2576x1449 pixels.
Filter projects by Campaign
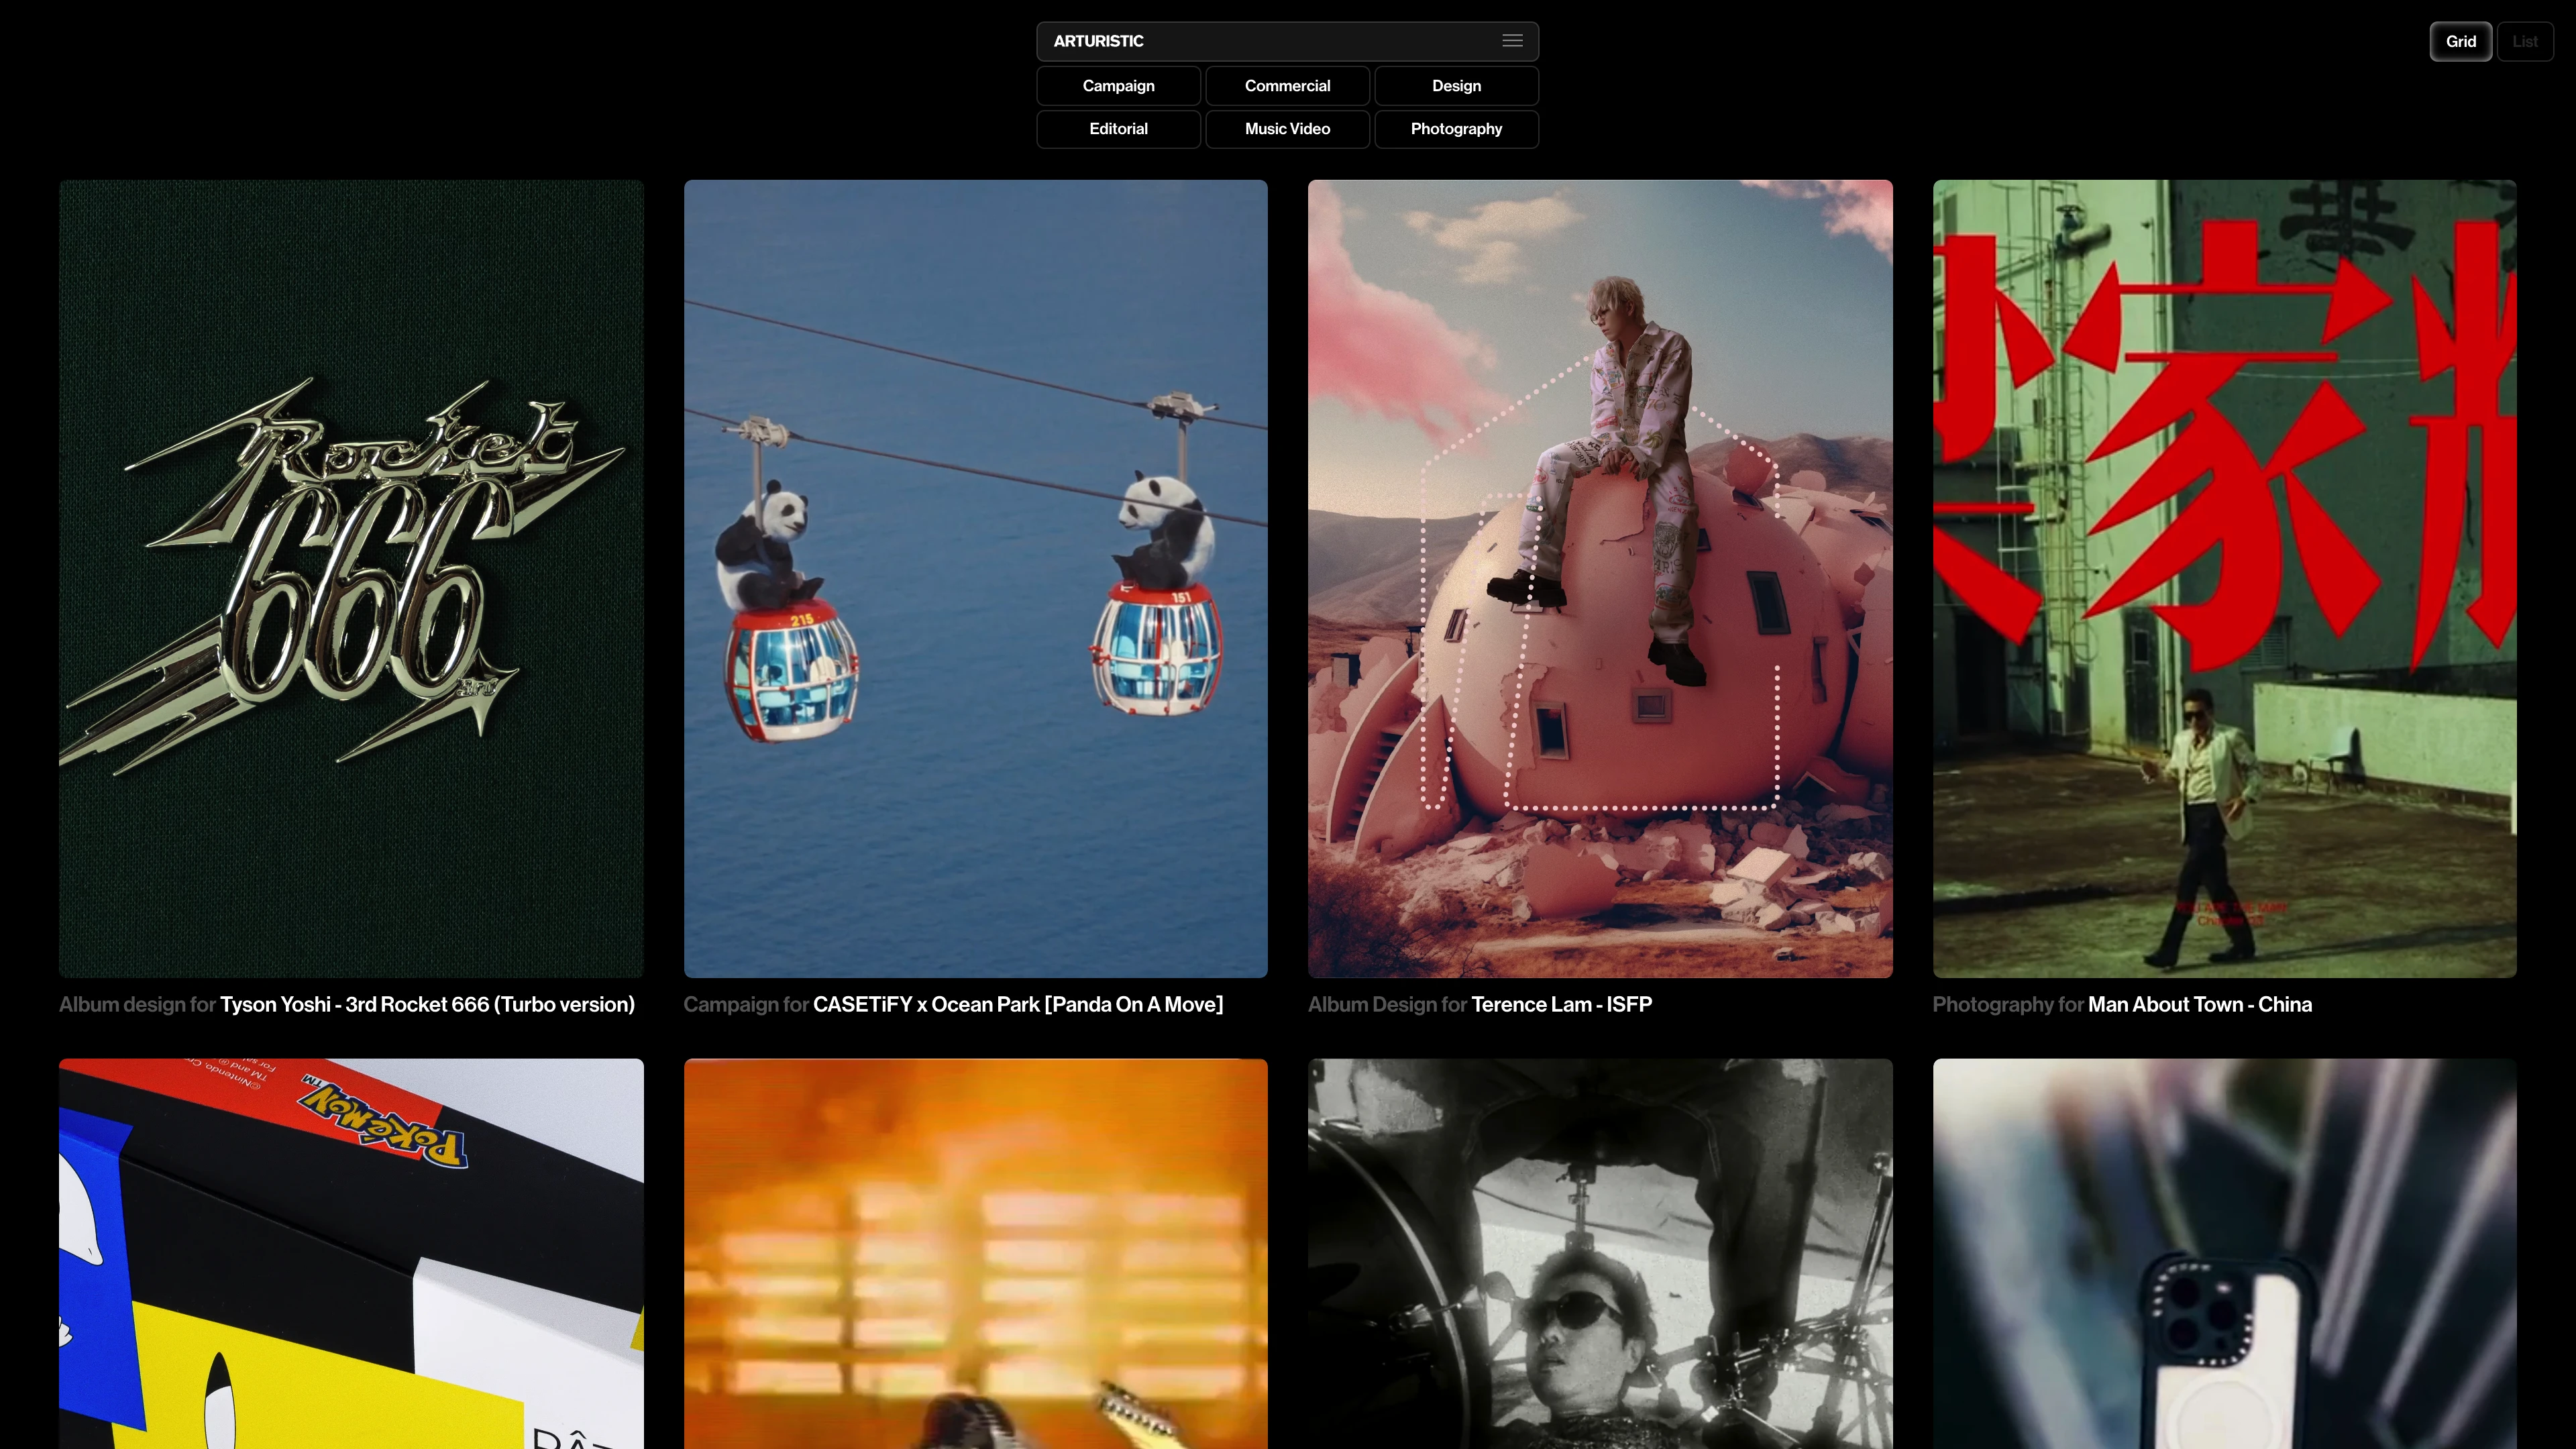1118,86
